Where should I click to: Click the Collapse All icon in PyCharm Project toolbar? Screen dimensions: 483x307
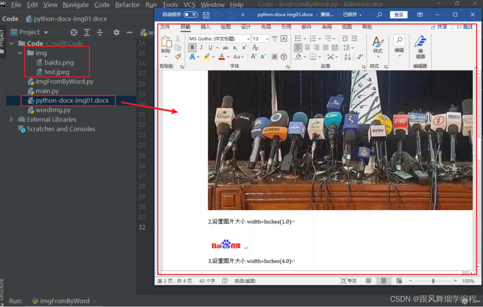100,32
